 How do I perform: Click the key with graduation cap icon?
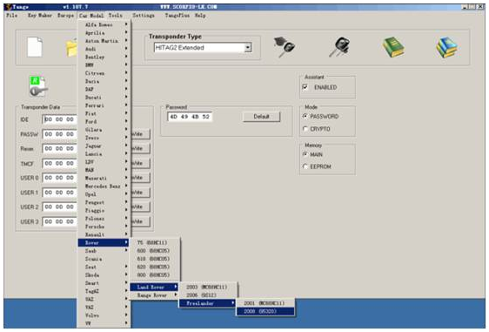pyautogui.click(x=285, y=47)
